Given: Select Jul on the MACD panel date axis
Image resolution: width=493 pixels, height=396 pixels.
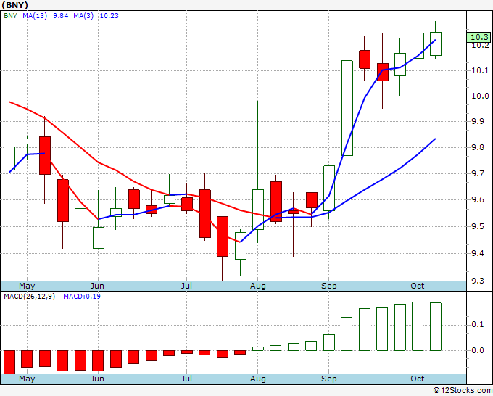Looking at the screenshot, I should tap(186, 379).
